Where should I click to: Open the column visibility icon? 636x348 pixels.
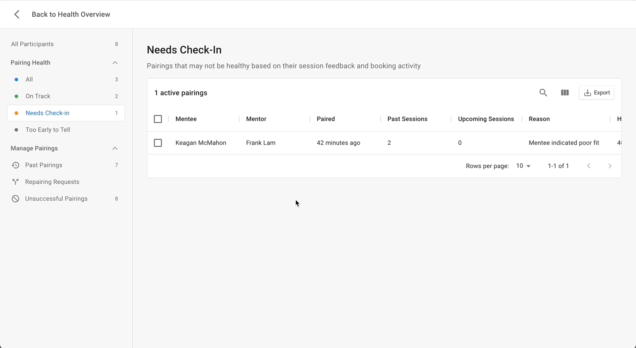point(564,93)
